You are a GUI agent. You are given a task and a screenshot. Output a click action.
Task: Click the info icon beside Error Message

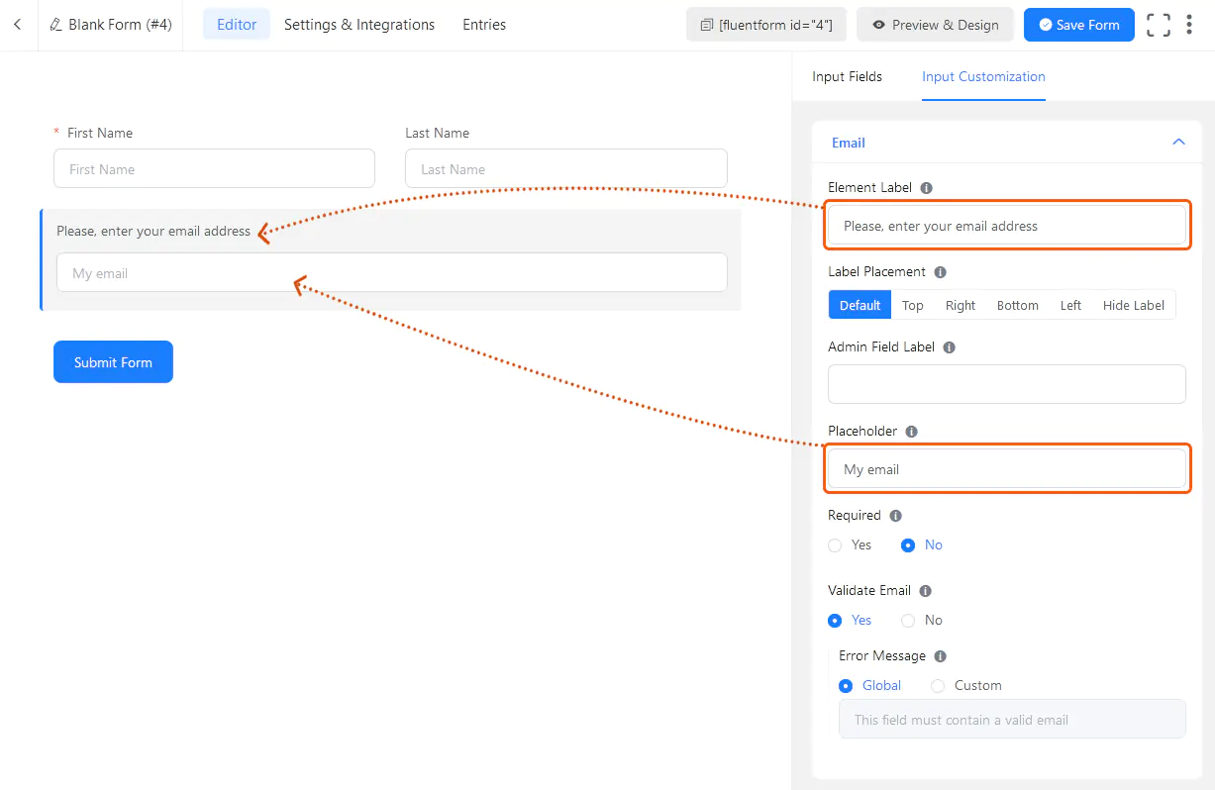pyautogui.click(x=939, y=655)
